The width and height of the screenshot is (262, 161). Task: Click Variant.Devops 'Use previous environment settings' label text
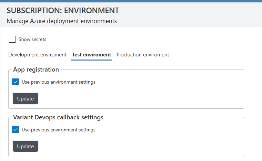click(x=58, y=130)
